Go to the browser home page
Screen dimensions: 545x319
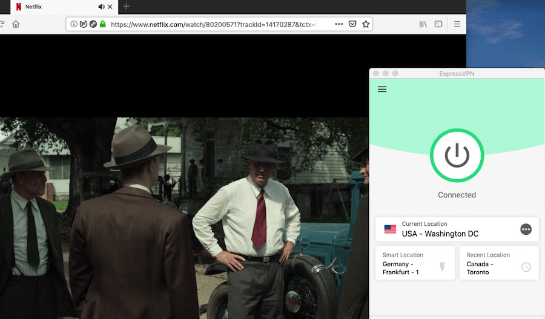(16, 24)
